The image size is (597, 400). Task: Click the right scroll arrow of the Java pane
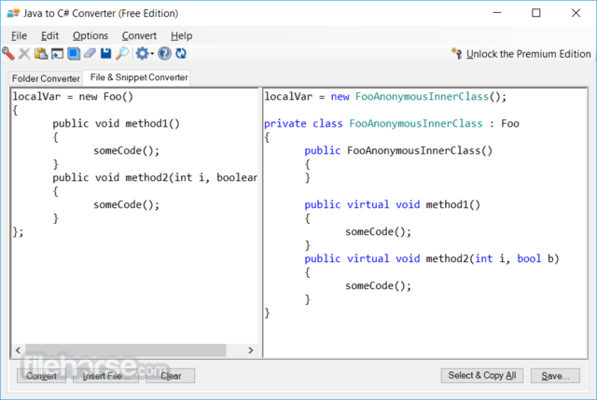[251, 351]
